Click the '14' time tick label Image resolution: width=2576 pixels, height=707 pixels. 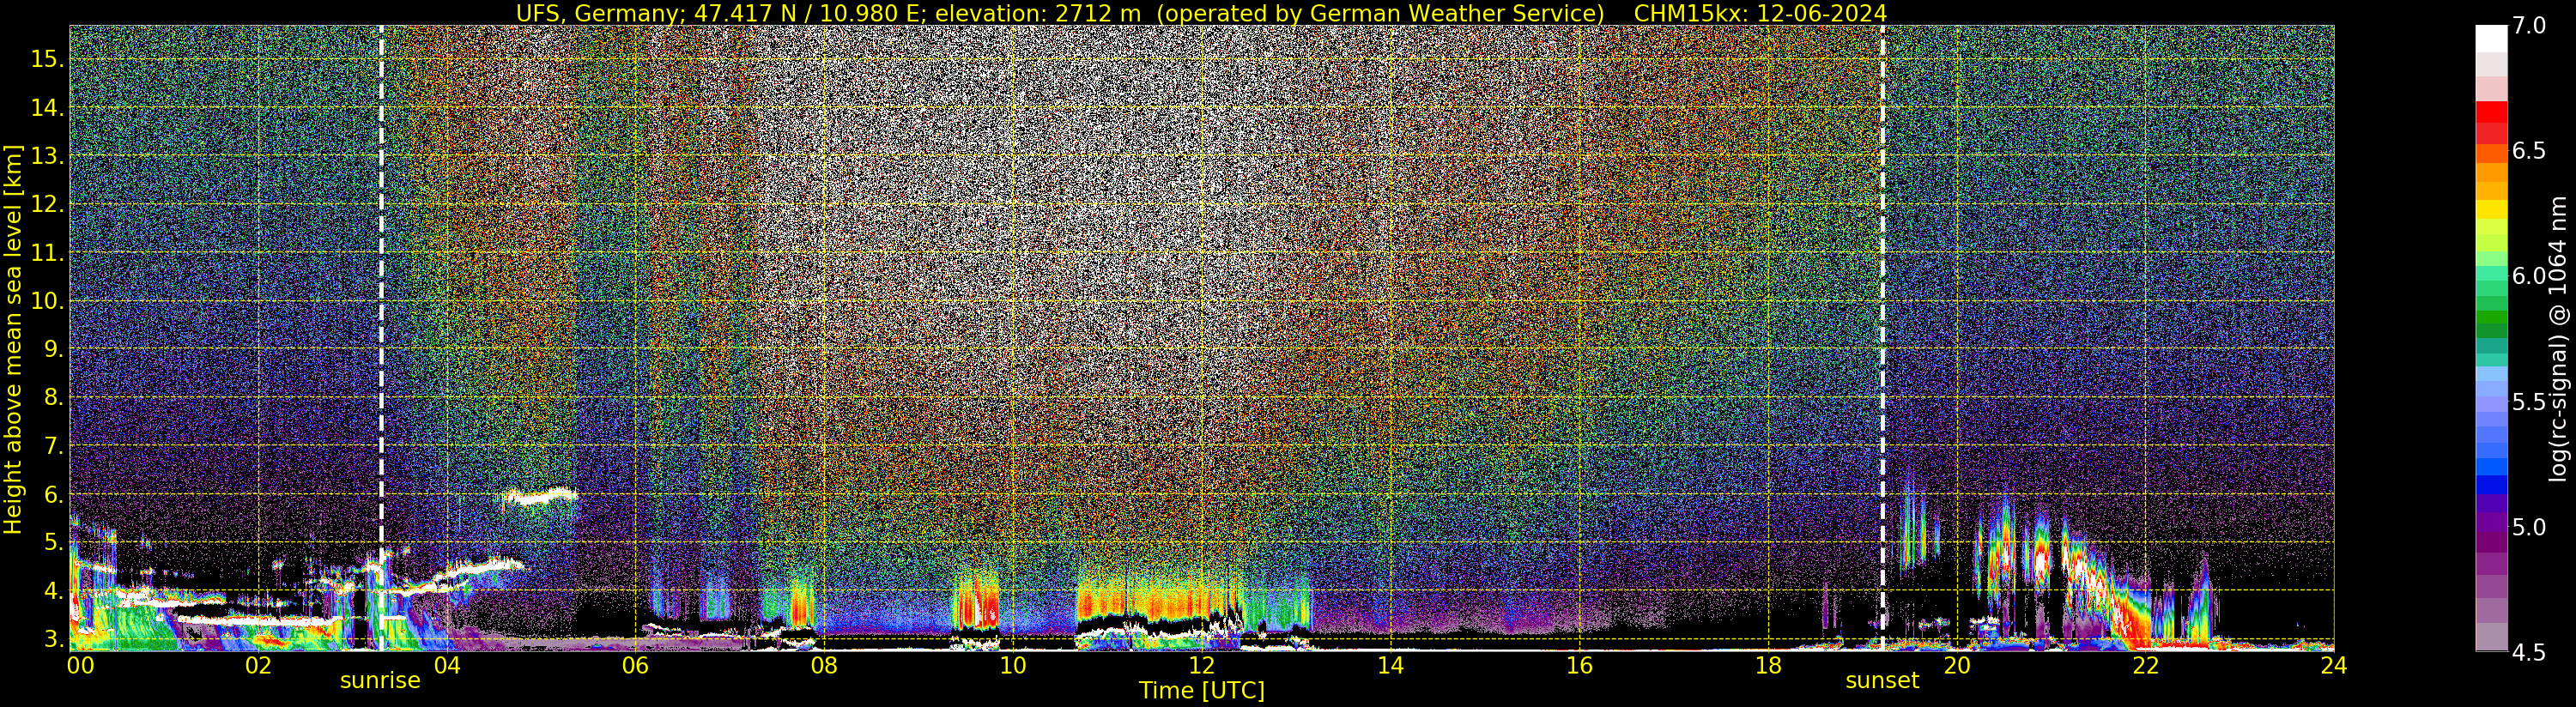point(1390,666)
